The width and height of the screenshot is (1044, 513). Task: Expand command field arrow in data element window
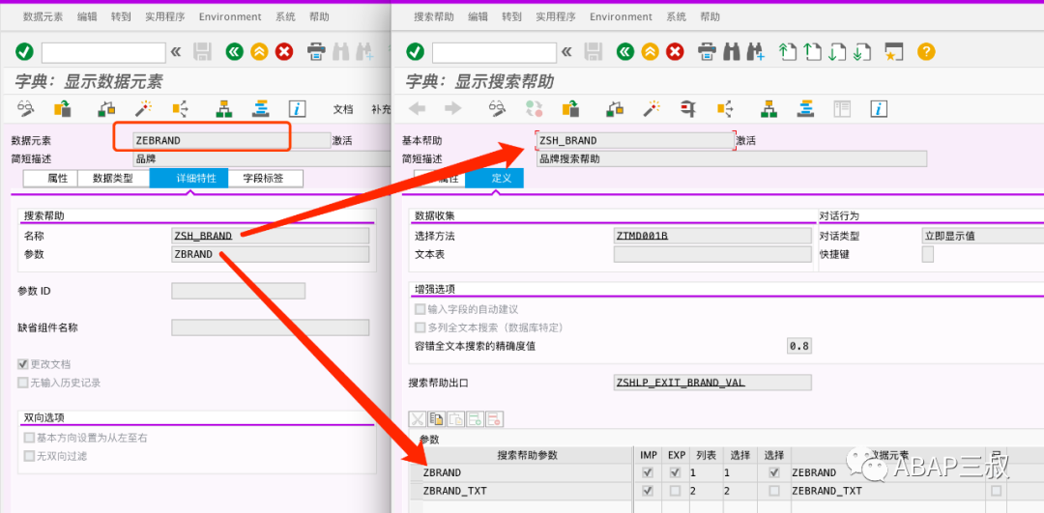pos(176,52)
